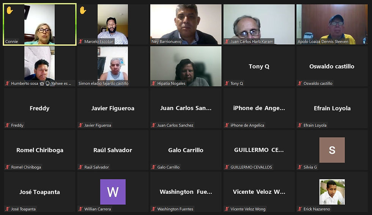The height and width of the screenshot is (215, 372).
Task: Click muted mic icon beside Erick Nazareno
Action: [300, 209]
